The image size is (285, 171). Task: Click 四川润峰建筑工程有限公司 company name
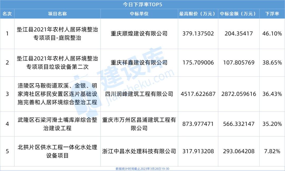pos(139,94)
